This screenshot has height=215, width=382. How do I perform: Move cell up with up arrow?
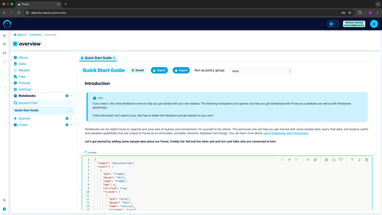click(x=352, y=159)
